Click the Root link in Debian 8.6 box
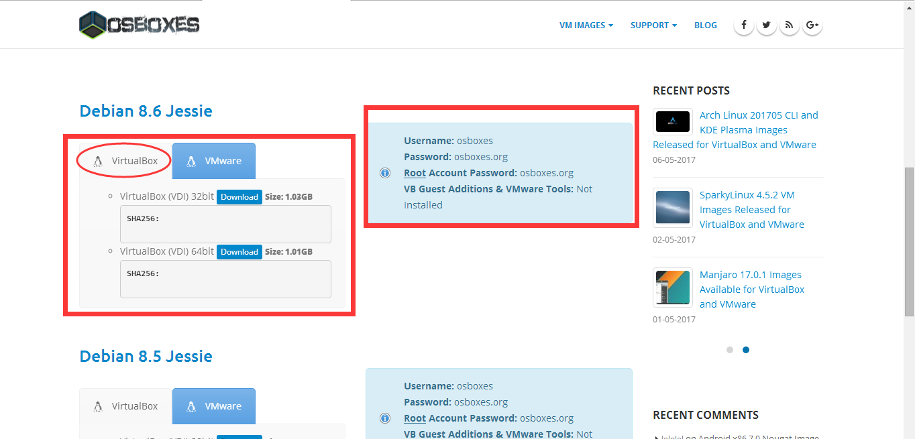Viewport: 915px width, 439px height. (x=415, y=173)
